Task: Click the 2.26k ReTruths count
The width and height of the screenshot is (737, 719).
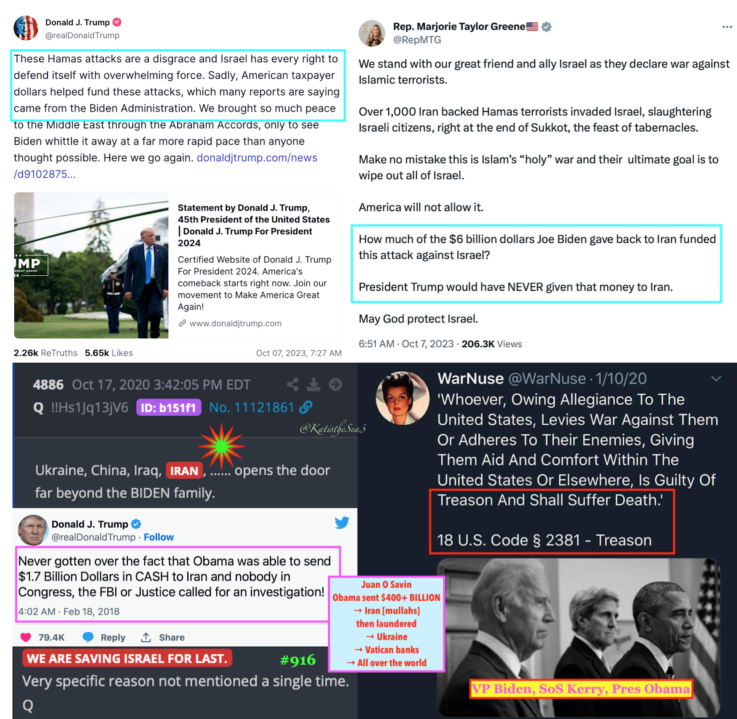Action: (x=45, y=353)
